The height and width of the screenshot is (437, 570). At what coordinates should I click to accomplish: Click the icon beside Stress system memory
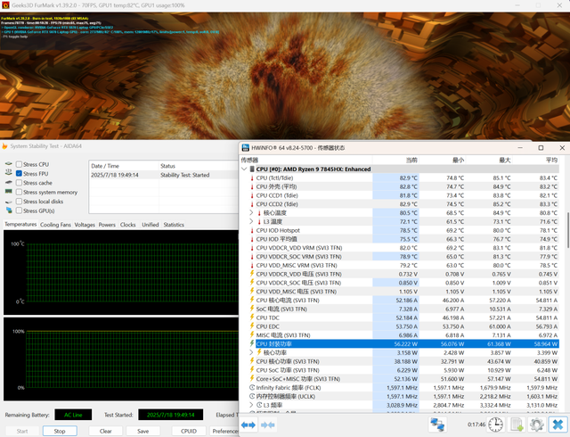(8, 192)
